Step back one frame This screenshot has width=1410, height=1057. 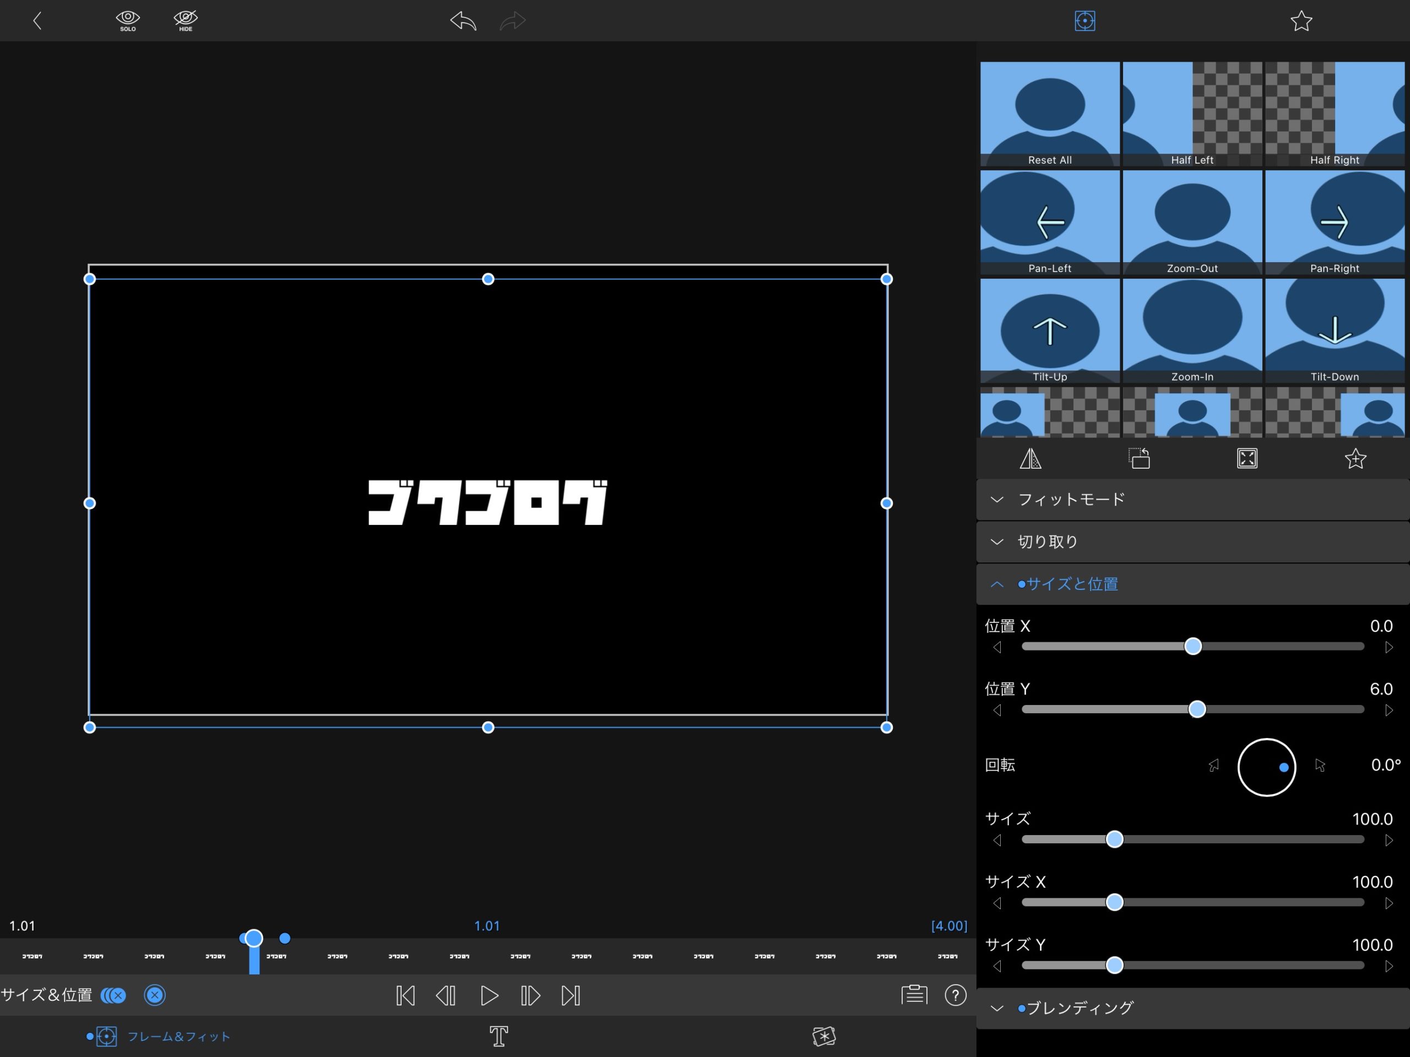446,995
